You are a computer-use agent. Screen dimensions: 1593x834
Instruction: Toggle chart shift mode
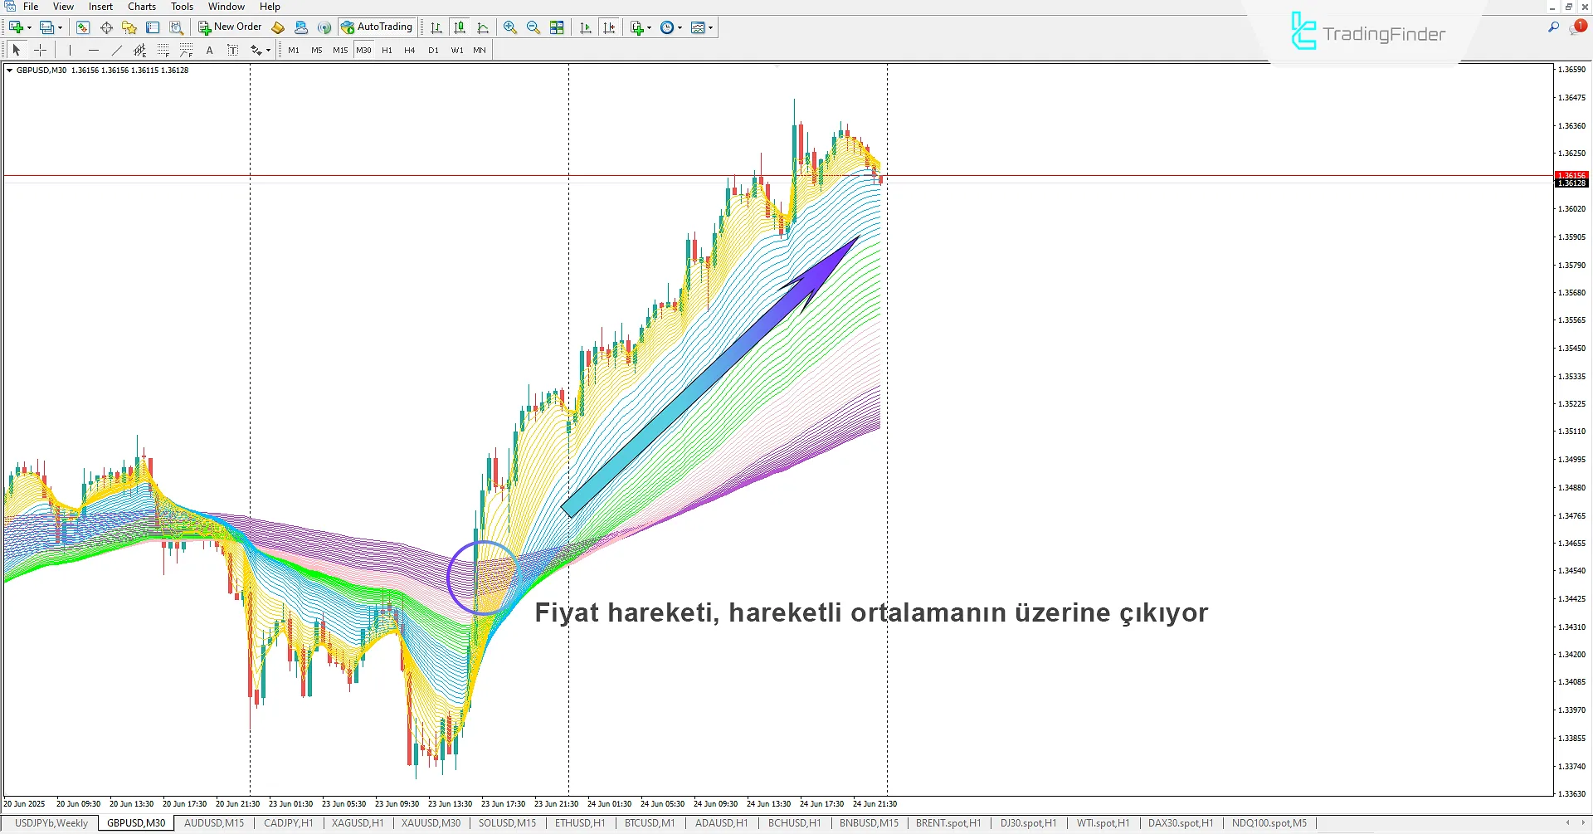tap(610, 27)
